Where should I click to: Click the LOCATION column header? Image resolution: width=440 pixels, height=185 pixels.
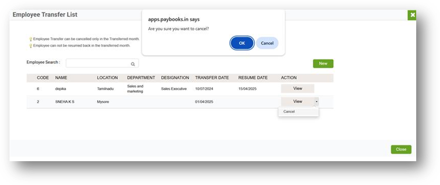107,78
